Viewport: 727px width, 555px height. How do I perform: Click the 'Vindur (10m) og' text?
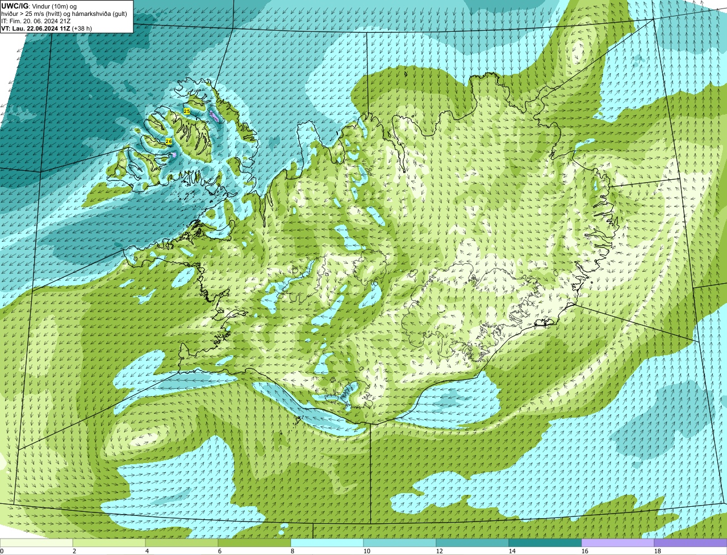click(x=54, y=6)
